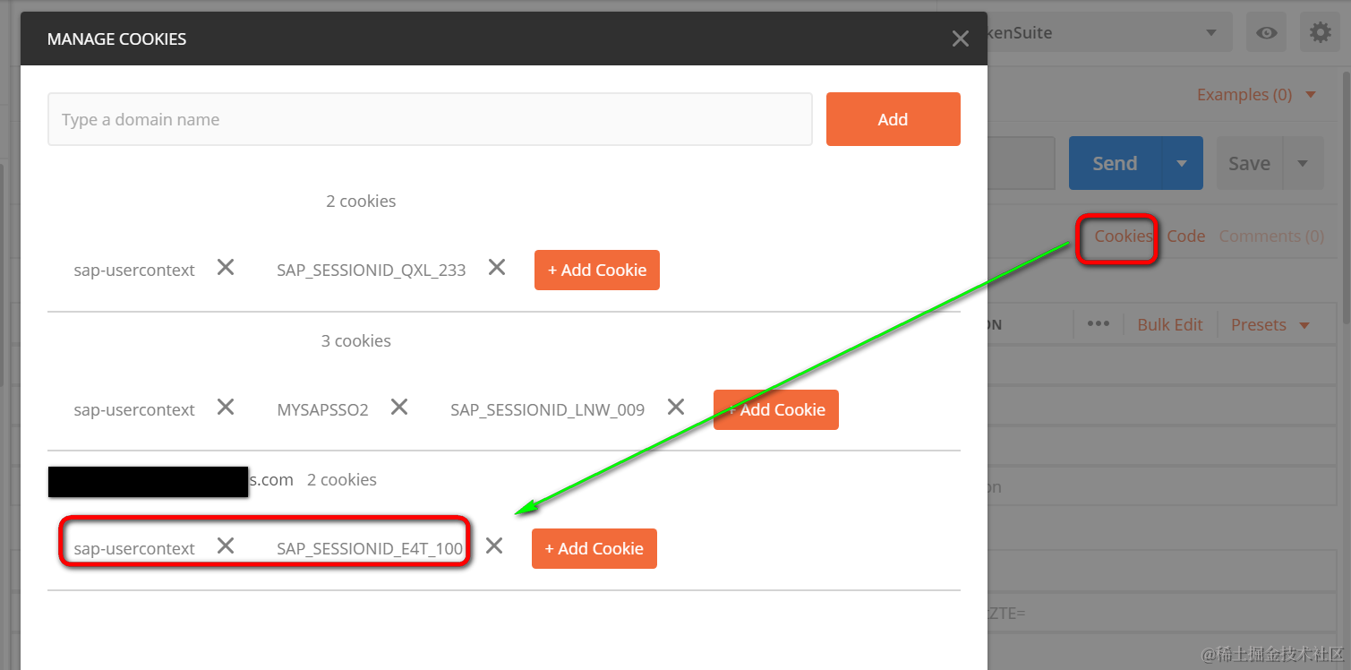The image size is (1351, 670).
Task: Open the SAP_SESSIONID_LNW_009 cookie
Action: tap(547, 410)
